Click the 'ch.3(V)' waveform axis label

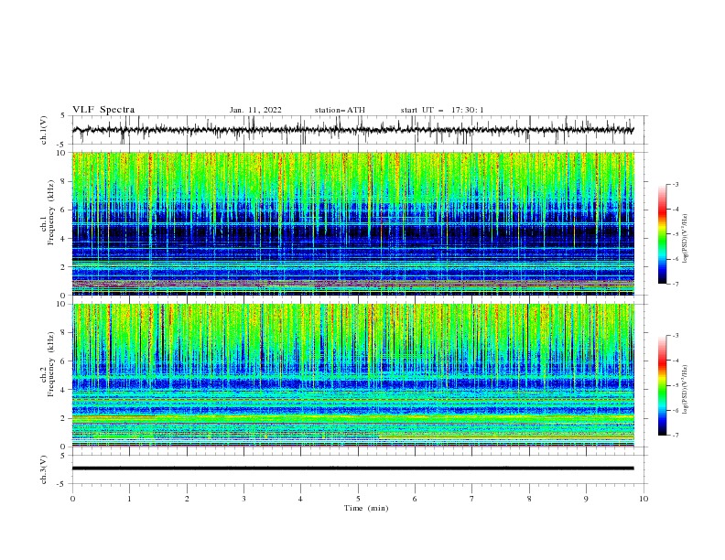(x=44, y=469)
